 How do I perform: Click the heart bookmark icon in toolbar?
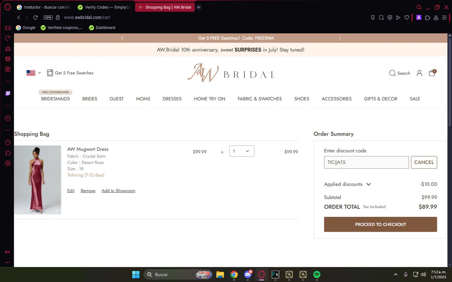407,18
